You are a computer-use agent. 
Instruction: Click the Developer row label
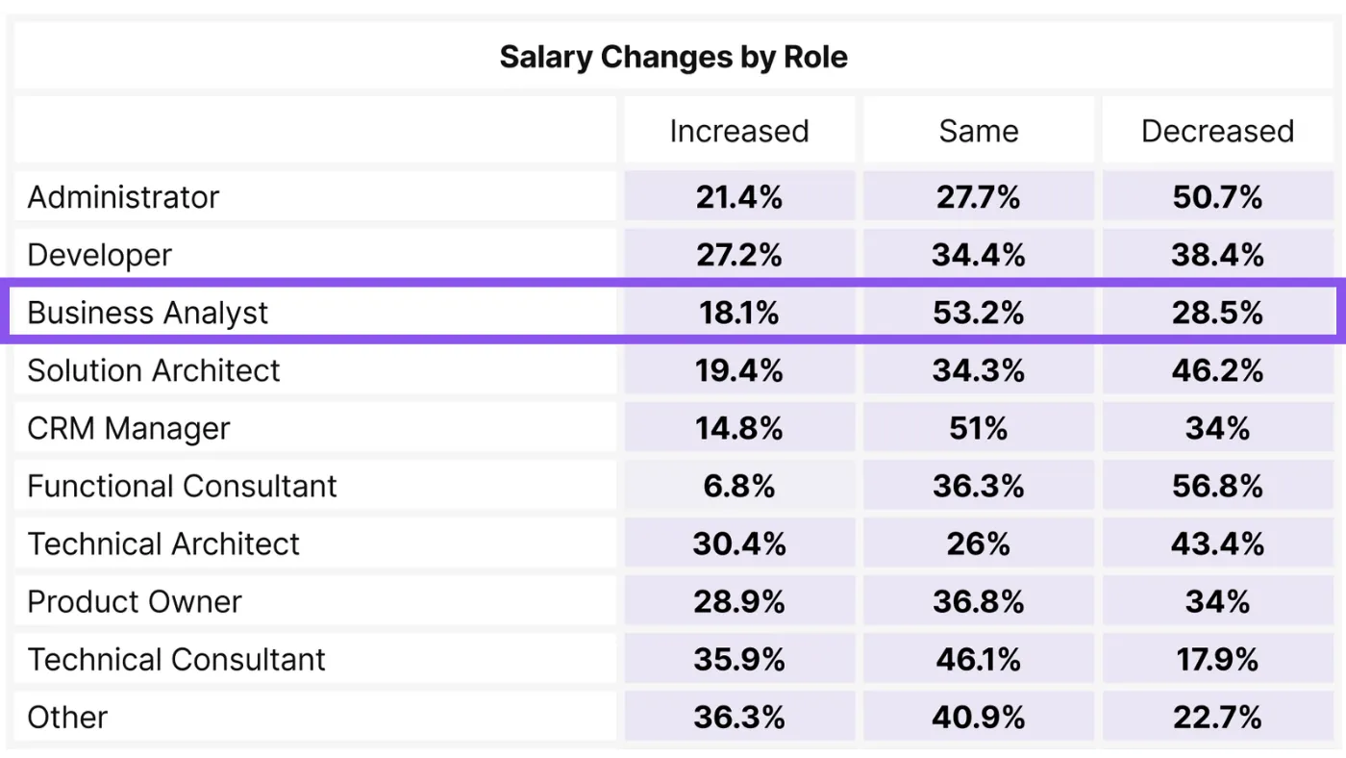tap(100, 255)
